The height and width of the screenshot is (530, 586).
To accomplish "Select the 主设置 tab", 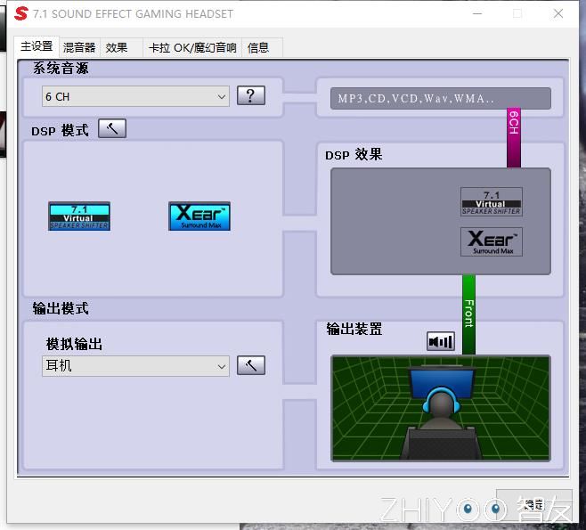I will click(x=37, y=47).
